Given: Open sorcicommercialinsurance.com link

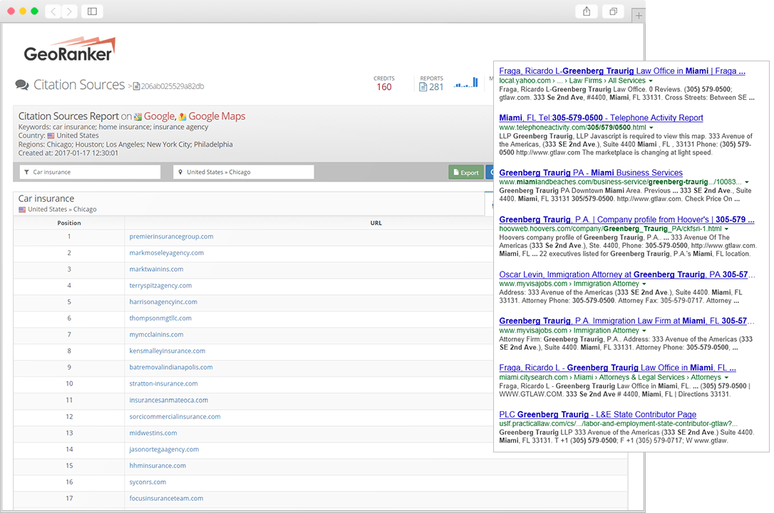Looking at the screenshot, I should [175, 417].
